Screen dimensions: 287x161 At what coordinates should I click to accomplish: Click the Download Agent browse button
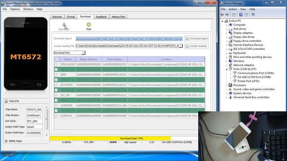(196, 38)
